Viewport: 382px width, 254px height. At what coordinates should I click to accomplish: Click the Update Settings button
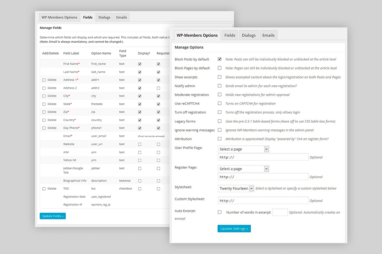pos(234,229)
